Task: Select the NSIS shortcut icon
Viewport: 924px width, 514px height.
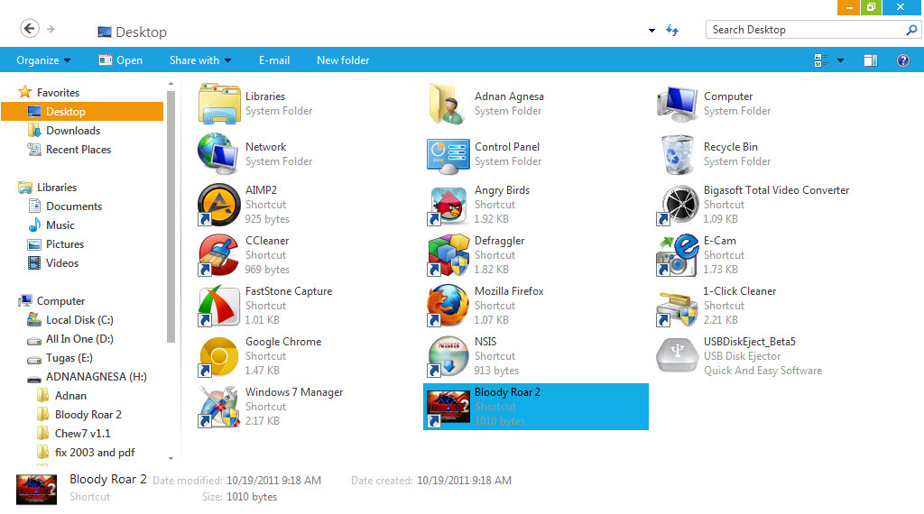Action: point(448,356)
